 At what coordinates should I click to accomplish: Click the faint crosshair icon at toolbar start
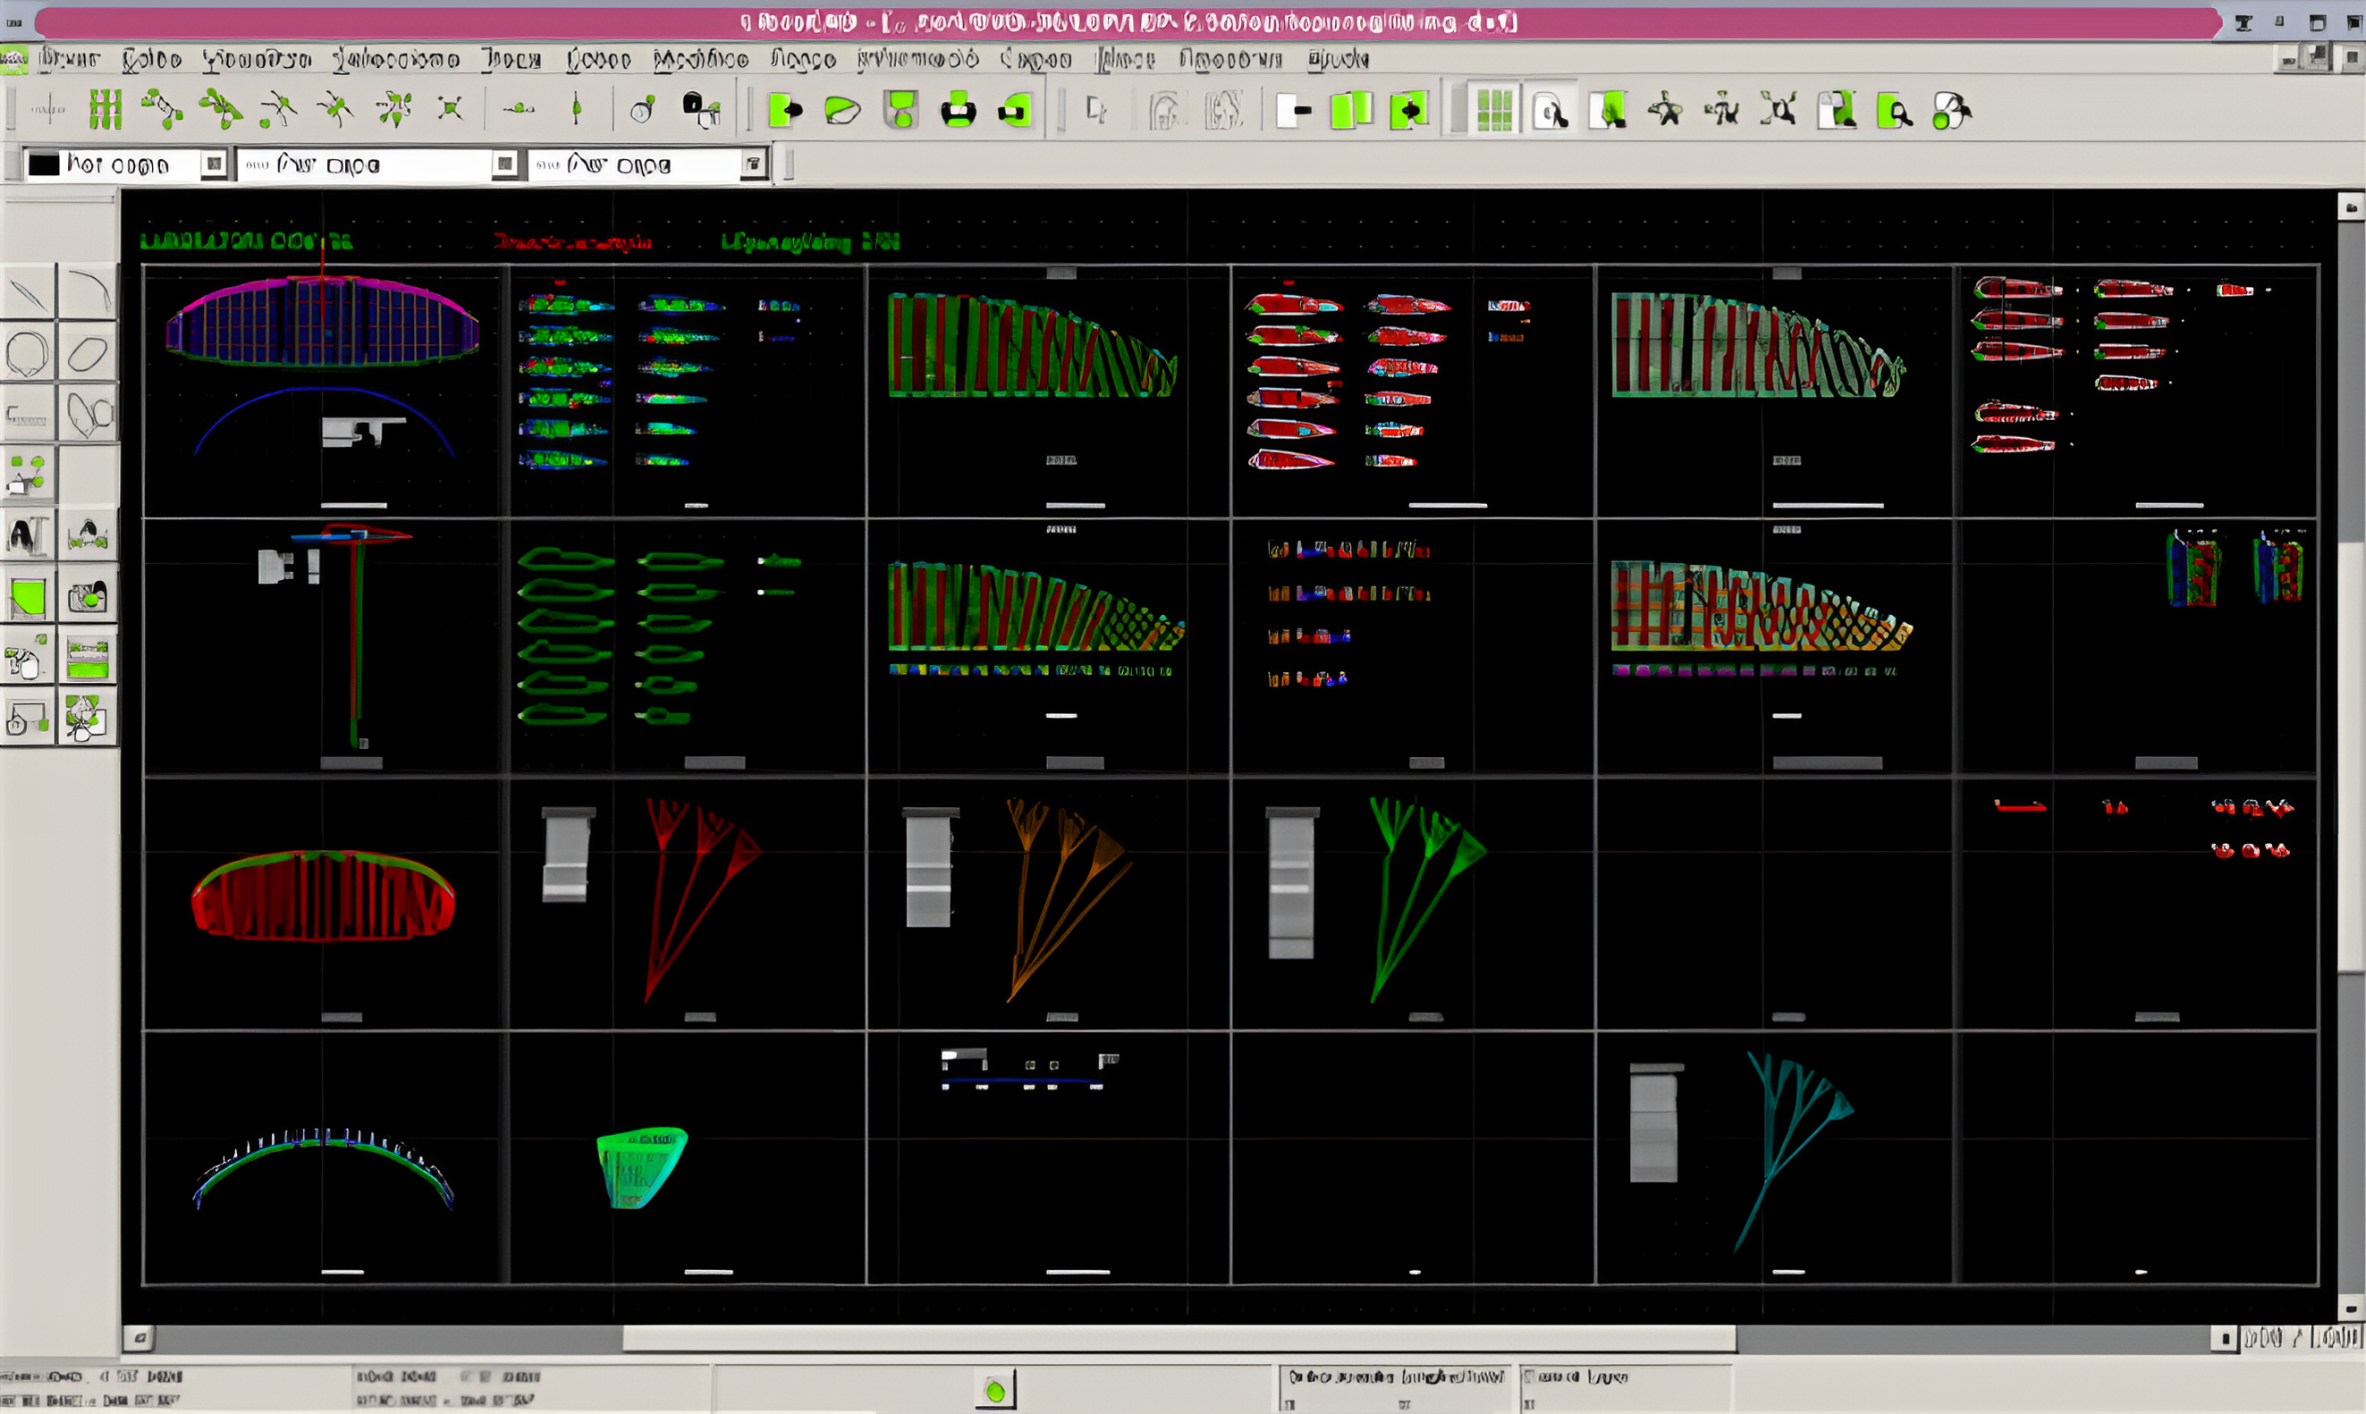click(x=47, y=110)
